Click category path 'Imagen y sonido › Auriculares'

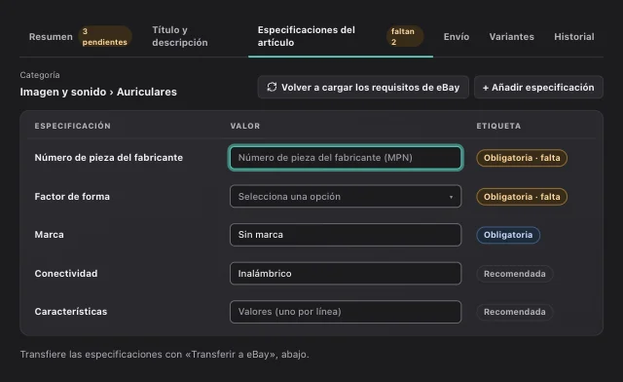tap(98, 92)
